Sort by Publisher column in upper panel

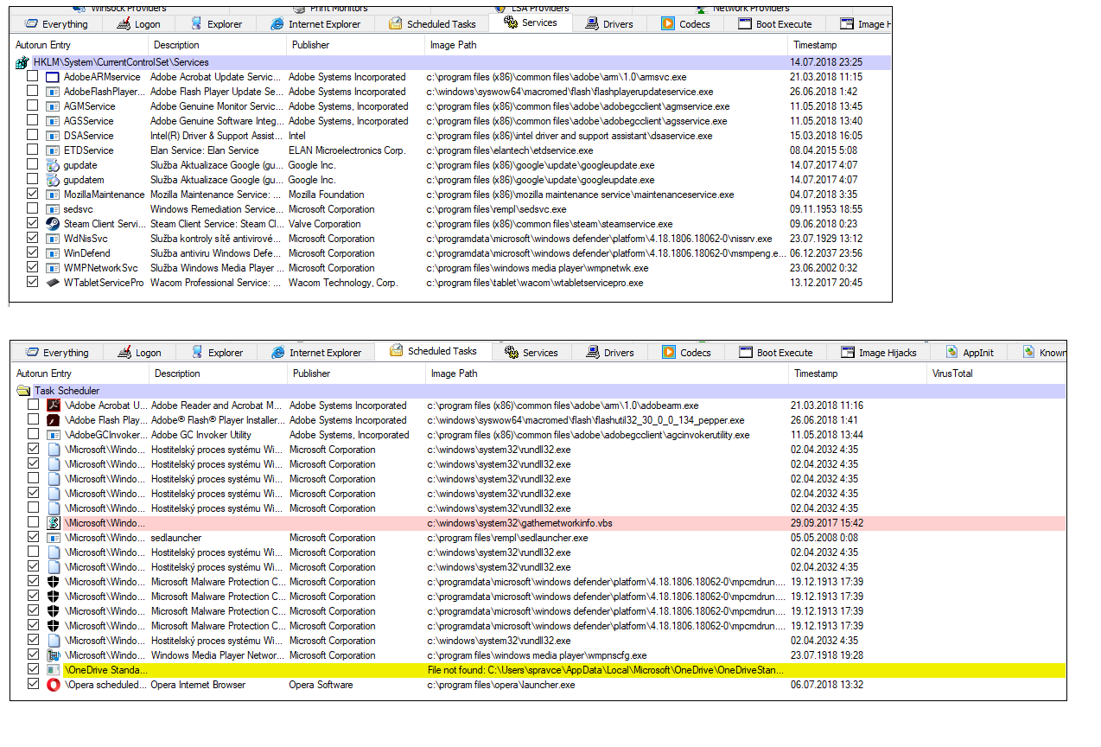point(310,45)
